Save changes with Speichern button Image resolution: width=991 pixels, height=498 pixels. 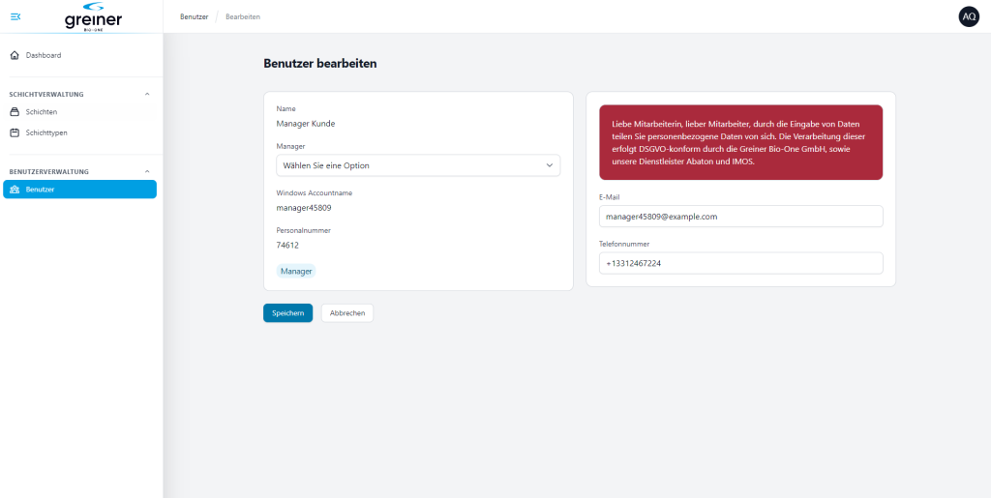(287, 313)
